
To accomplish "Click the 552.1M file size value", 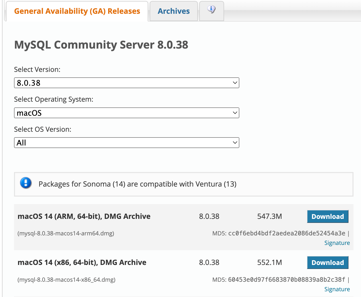I will pyautogui.click(x=270, y=262).
